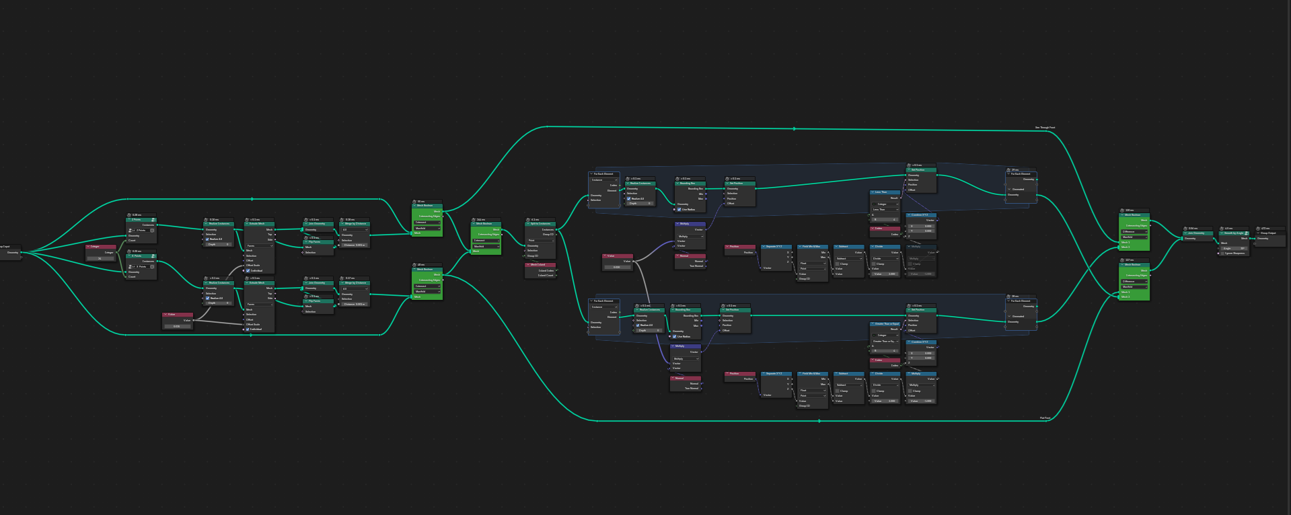Open Manifold dropdown on 244 ms Mesh Boolean
The height and width of the screenshot is (515, 1291).
[x=486, y=246]
